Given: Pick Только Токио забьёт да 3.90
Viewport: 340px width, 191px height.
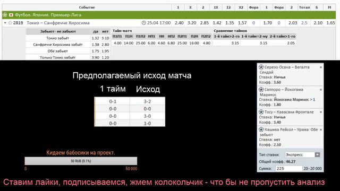Looking at the screenshot, I should click(x=96, y=58).
